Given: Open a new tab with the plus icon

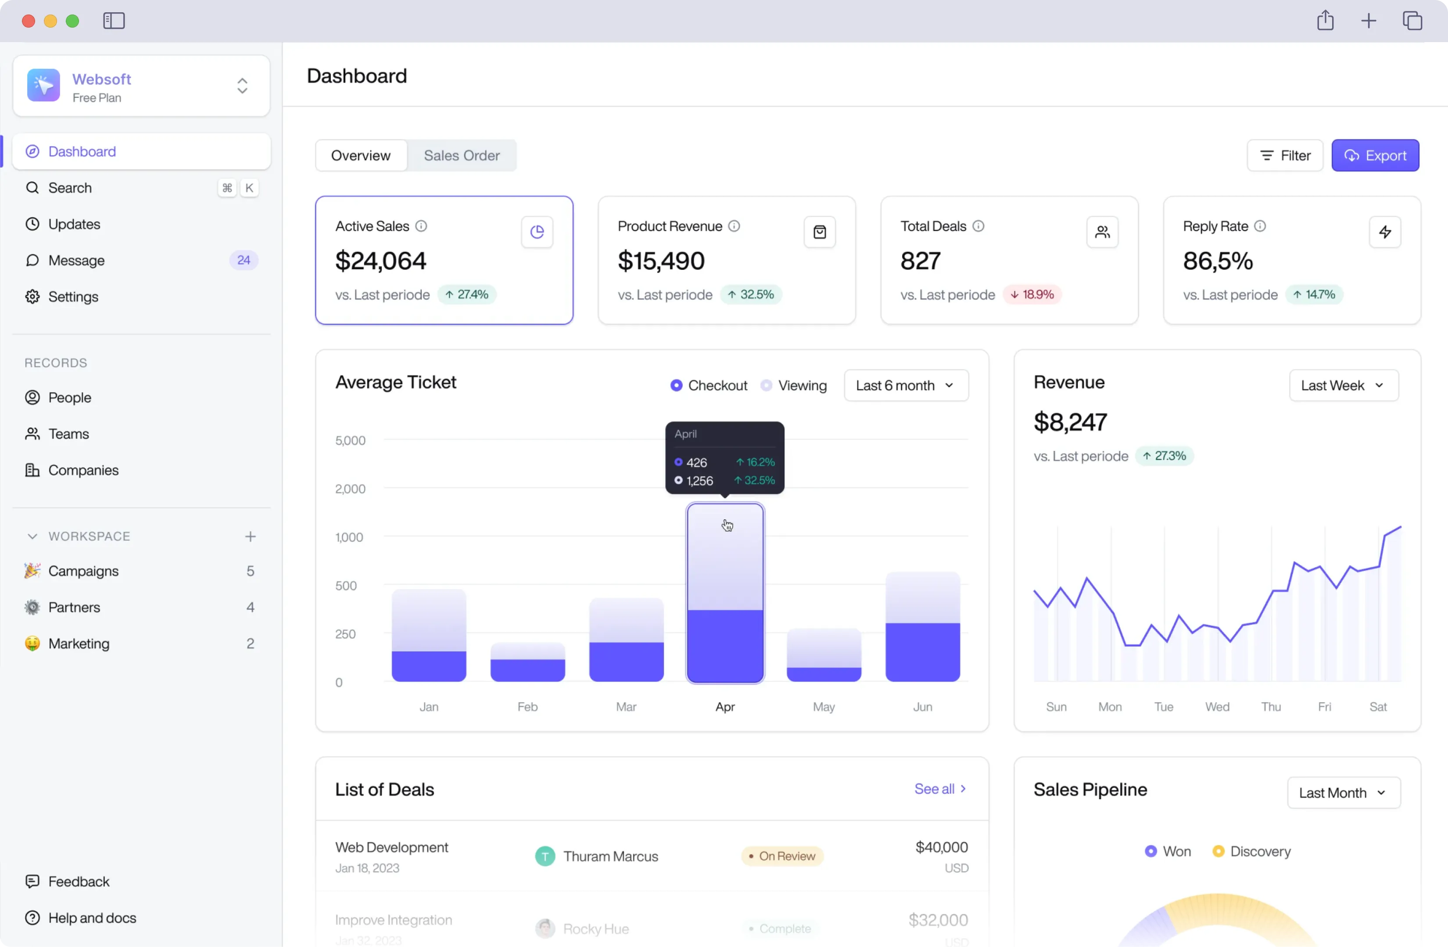Looking at the screenshot, I should click(x=1368, y=21).
